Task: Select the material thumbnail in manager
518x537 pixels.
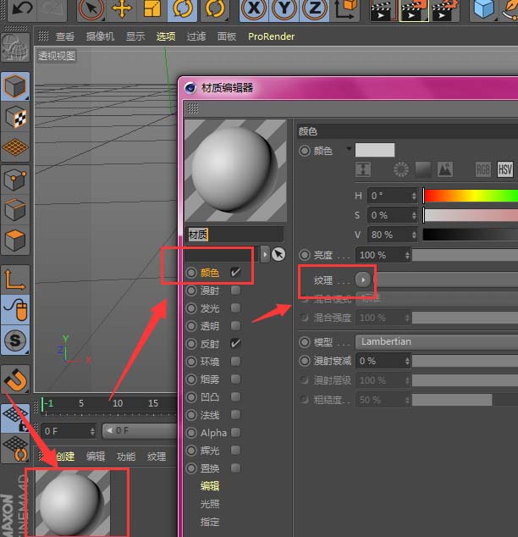Action: pos(72,502)
